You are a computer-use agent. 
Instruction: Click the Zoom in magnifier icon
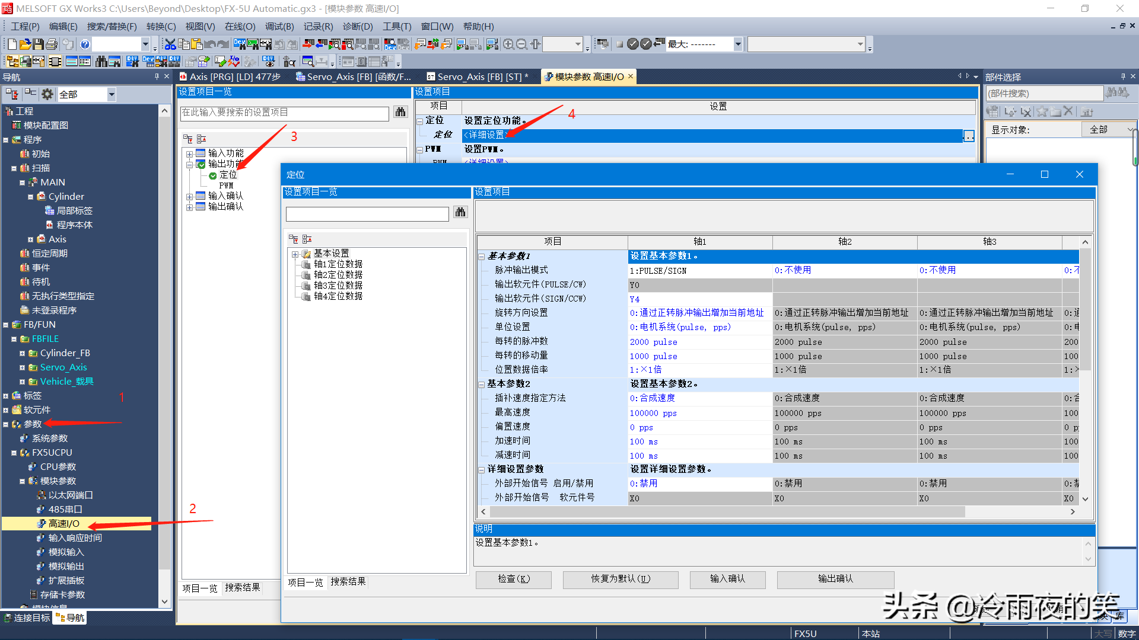(508, 44)
